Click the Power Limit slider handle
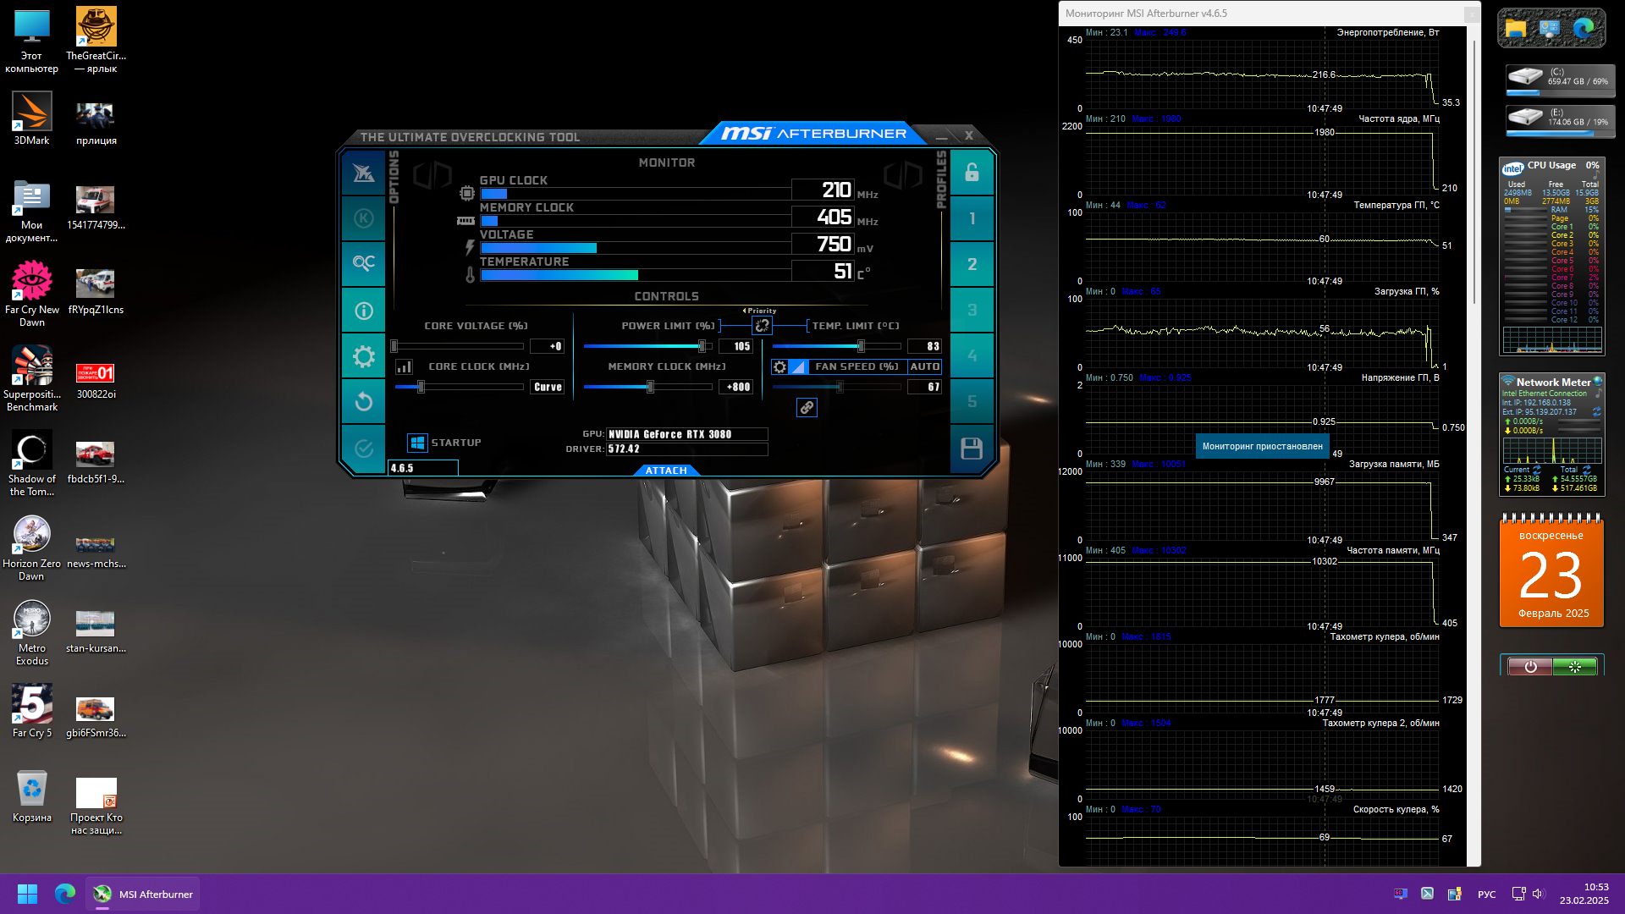 click(x=702, y=346)
